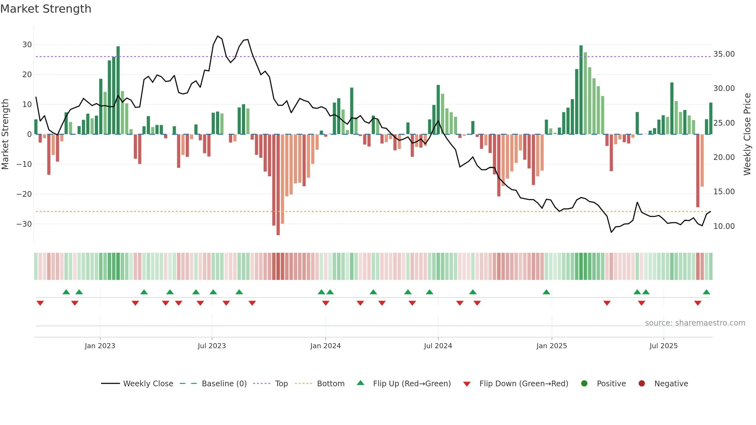Click the first red flip-down triangle marker

coord(40,303)
